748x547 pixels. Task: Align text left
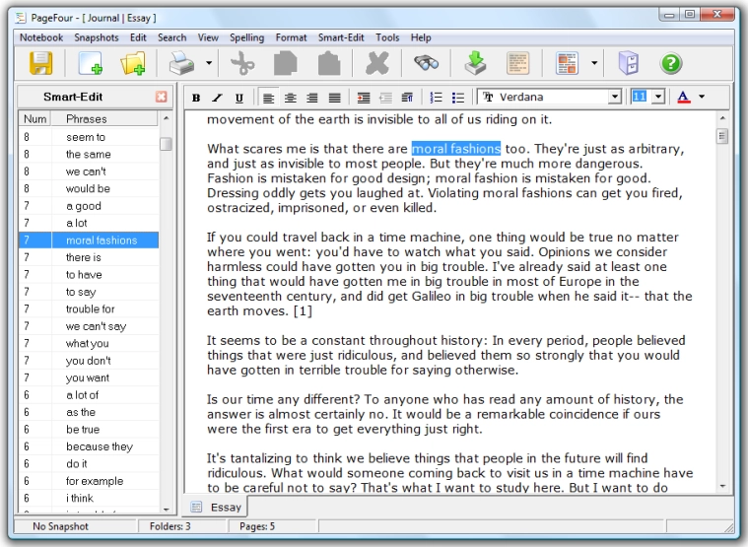click(269, 98)
